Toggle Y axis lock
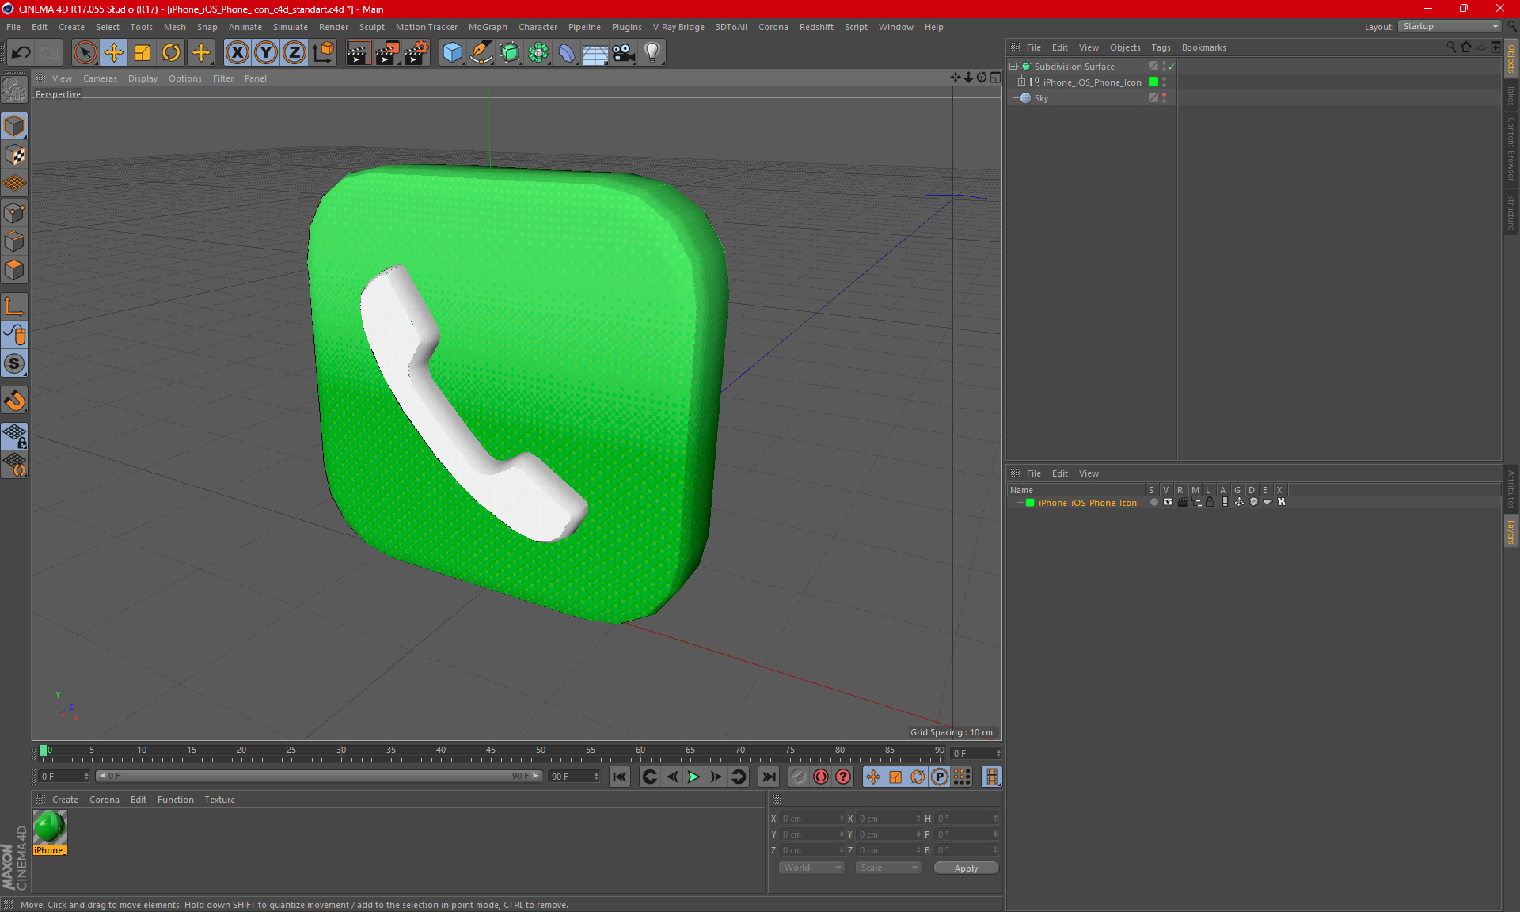The height and width of the screenshot is (912, 1520). [x=266, y=53]
